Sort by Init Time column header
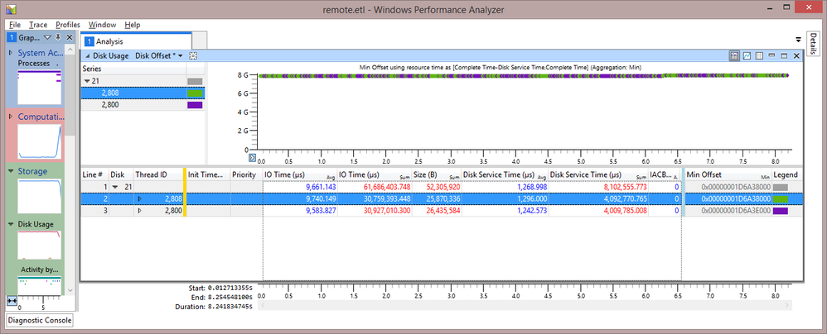827x334 pixels. (x=209, y=174)
